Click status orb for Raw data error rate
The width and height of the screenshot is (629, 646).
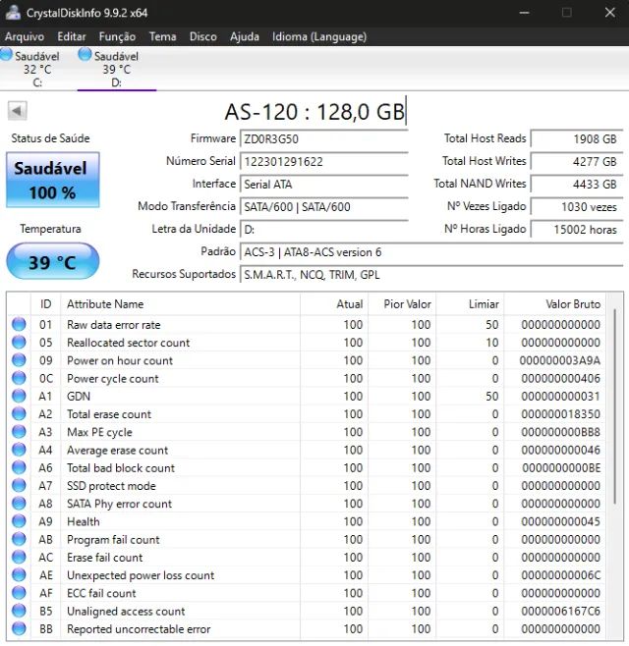pyautogui.click(x=19, y=324)
